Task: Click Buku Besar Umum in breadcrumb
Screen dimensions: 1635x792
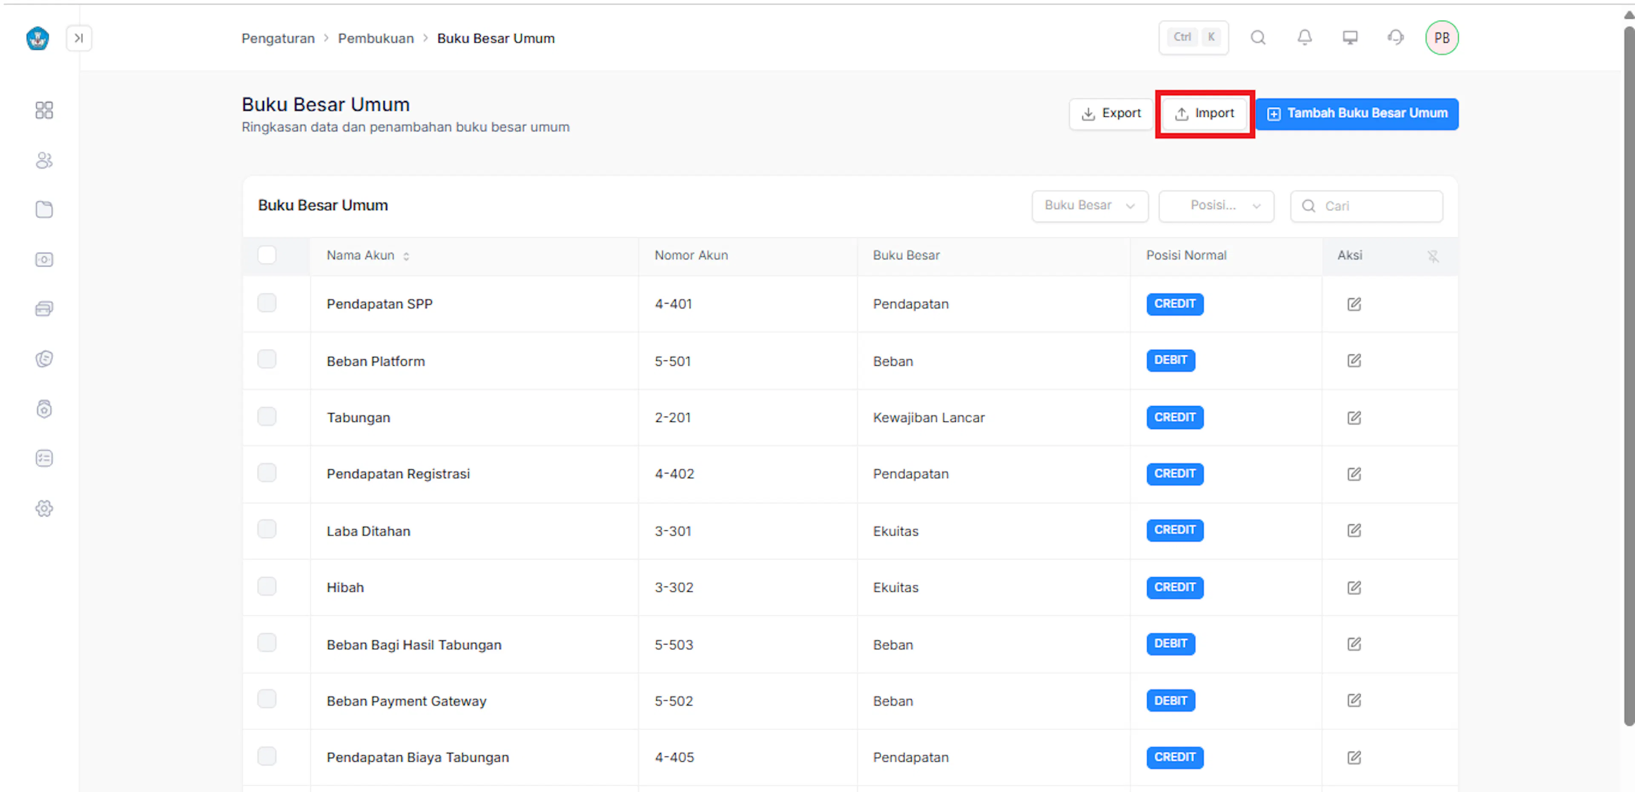Action: click(x=496, y=38)
